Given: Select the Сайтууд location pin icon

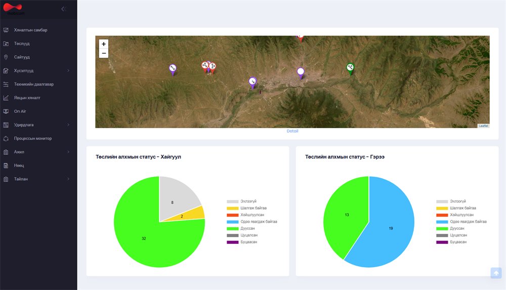Looking at the screenshot, I should [6, 57].
